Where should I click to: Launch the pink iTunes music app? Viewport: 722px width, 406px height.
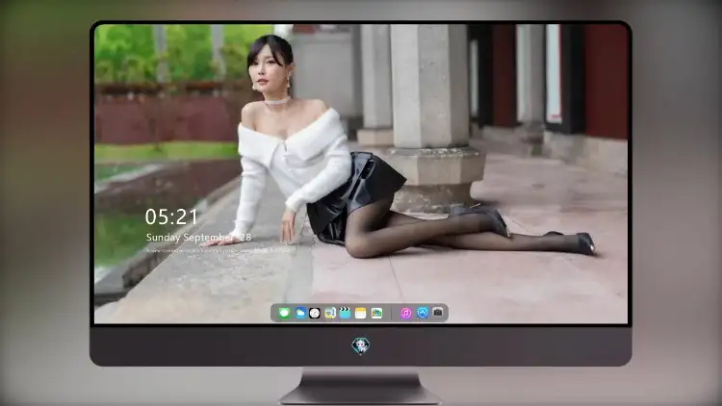(x=405, y=313)
